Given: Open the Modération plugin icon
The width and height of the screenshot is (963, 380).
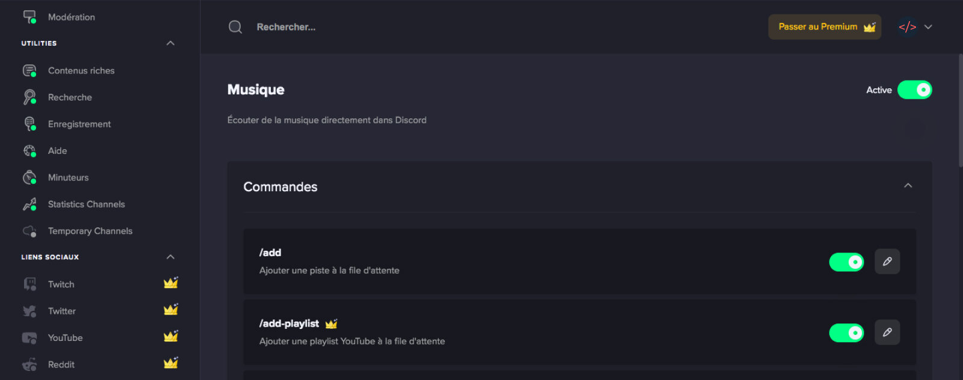Looking at the screenshot, I should pos(29,17).
